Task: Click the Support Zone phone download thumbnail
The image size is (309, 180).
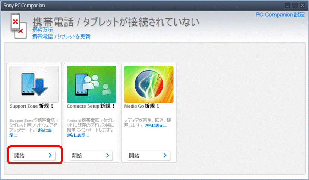Action: tap(34, 84)
